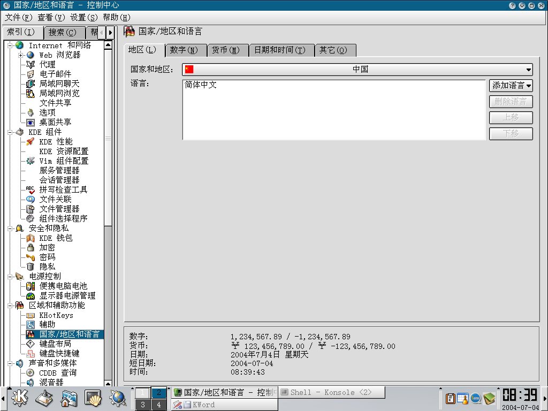Click the 辅助 accessibility icon
The height and width of the screenshot is (411, 548).
point(31,325)
